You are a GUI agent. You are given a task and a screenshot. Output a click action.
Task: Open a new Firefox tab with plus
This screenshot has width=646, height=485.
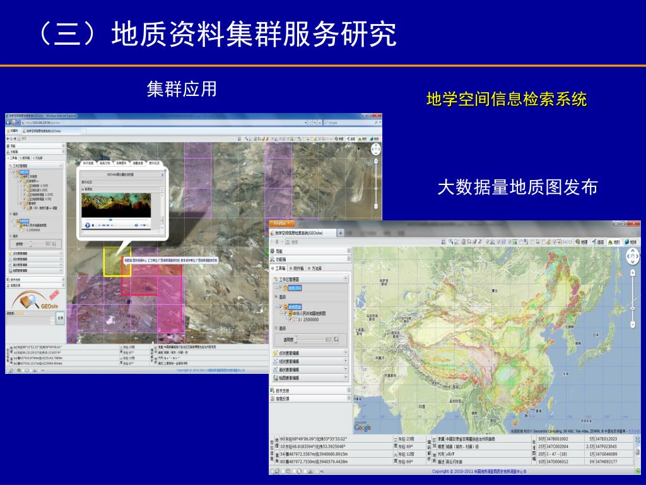coord(340,233)
